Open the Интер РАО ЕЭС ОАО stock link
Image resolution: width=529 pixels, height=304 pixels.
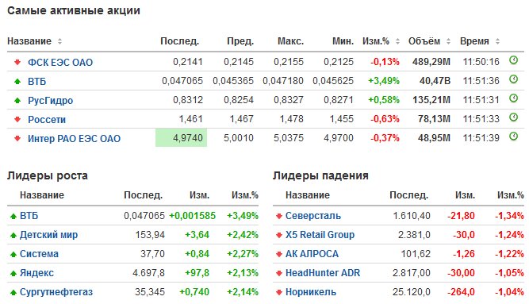coord(74,138)
